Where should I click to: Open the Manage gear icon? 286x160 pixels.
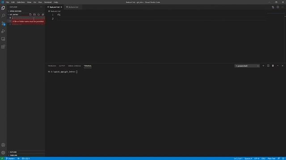[3, 152]
